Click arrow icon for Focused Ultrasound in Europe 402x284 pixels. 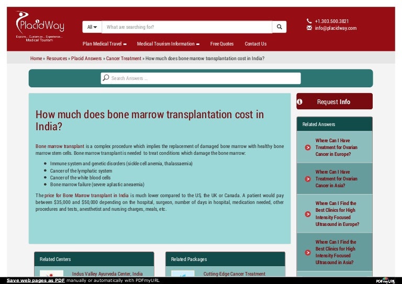(308, 214)
